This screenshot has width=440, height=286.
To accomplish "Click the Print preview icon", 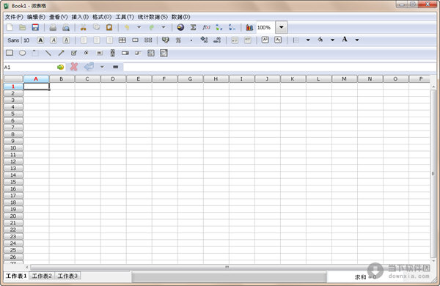I will (66, 28).
